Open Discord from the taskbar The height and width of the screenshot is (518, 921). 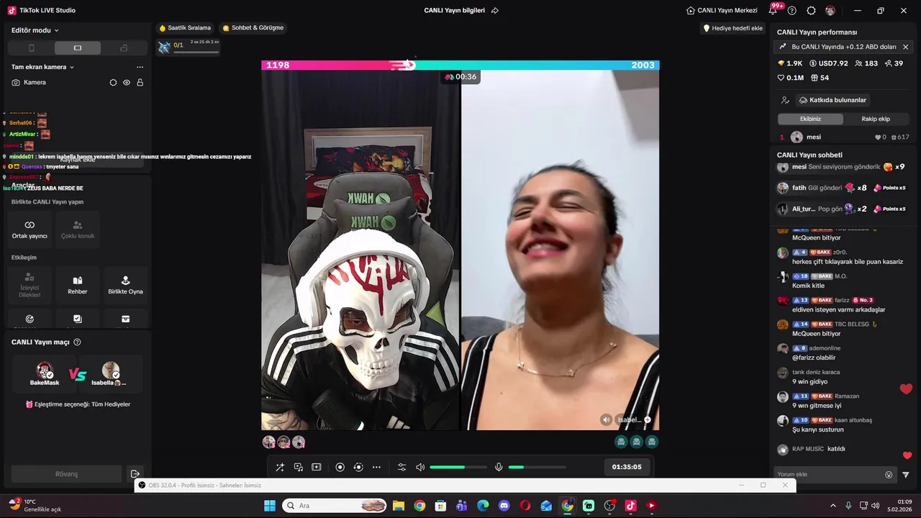(x=504, y=506)
